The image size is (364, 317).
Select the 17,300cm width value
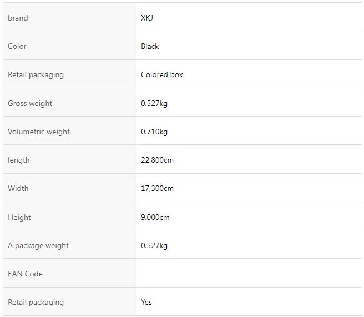point(157,188)
